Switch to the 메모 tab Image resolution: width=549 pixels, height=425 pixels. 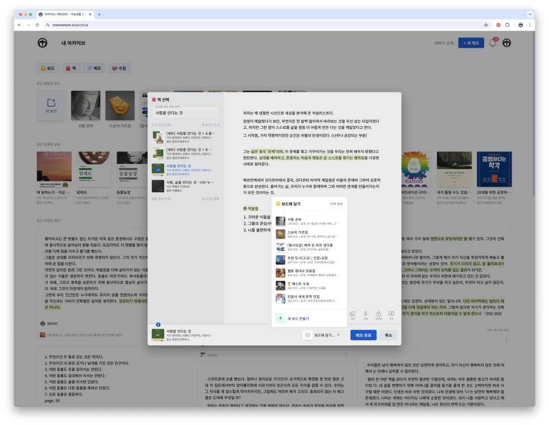click(94, 68)
